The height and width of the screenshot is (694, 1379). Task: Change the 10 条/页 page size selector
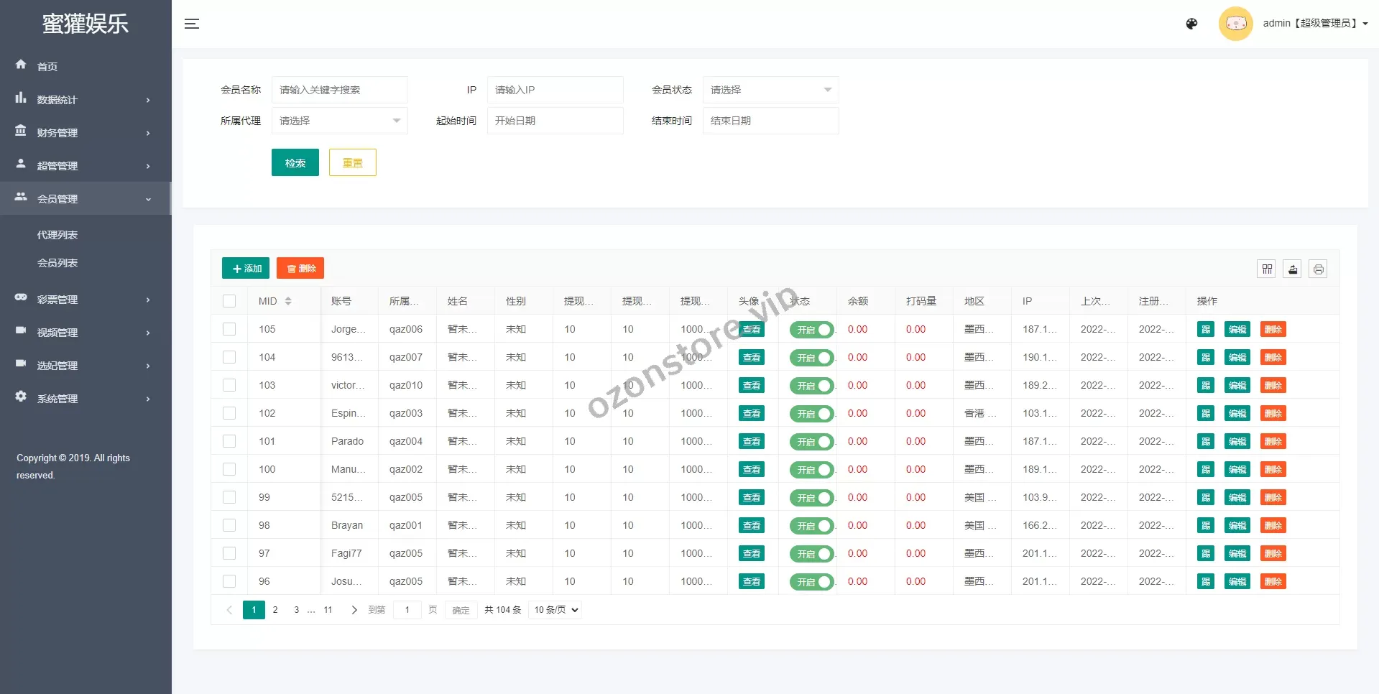click(555, 610)
